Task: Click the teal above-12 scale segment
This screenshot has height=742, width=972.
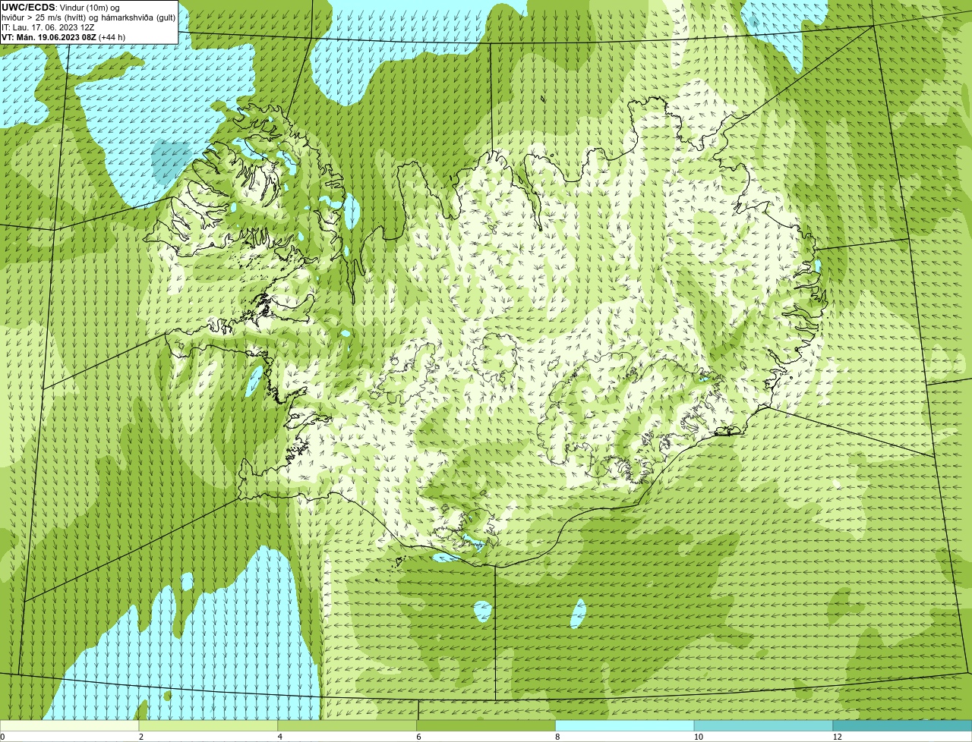Action: 902,726
